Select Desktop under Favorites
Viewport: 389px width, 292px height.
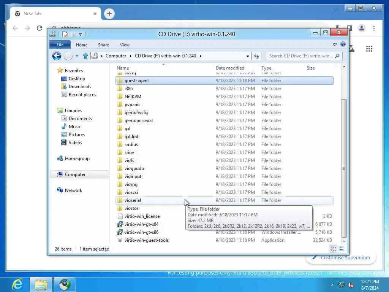(x=77, y=79)
